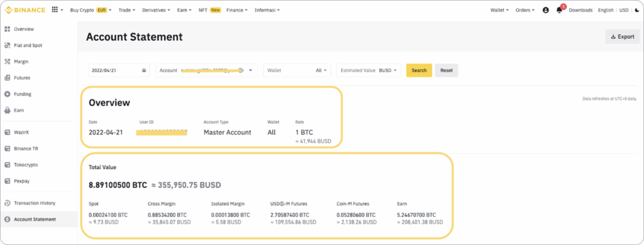Toggle dark mode moon icon
644x245 pixels.
(637, 10)
